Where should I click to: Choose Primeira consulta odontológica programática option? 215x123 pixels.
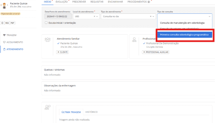[x=185, y=35]
